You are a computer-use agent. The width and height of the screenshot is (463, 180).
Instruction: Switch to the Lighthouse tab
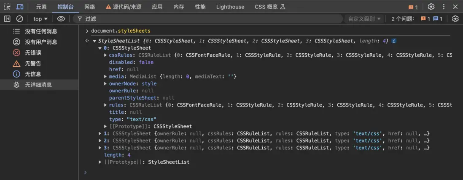(x=230, y=7)
